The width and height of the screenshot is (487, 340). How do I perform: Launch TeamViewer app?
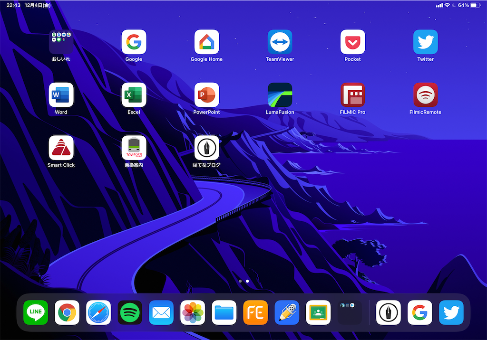pyautogui.click(x=280, y=42)
